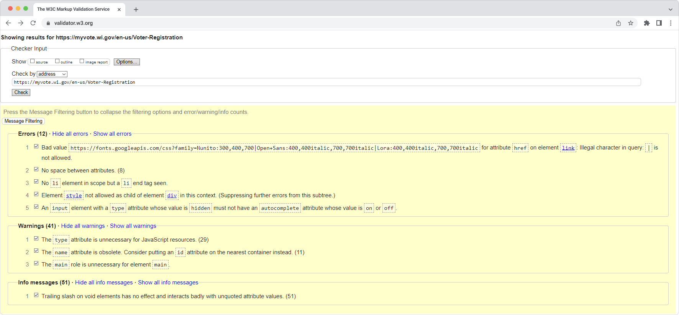The height and width of the screenshot is (315, 679).
Task: Collapse filters with Message Filtering button
Action: (x=23, y=121)
